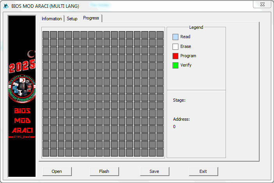The image size is (274, 183).
Task: Click the Address value 0
Action: pyautogui.click(x=174, y=127)
